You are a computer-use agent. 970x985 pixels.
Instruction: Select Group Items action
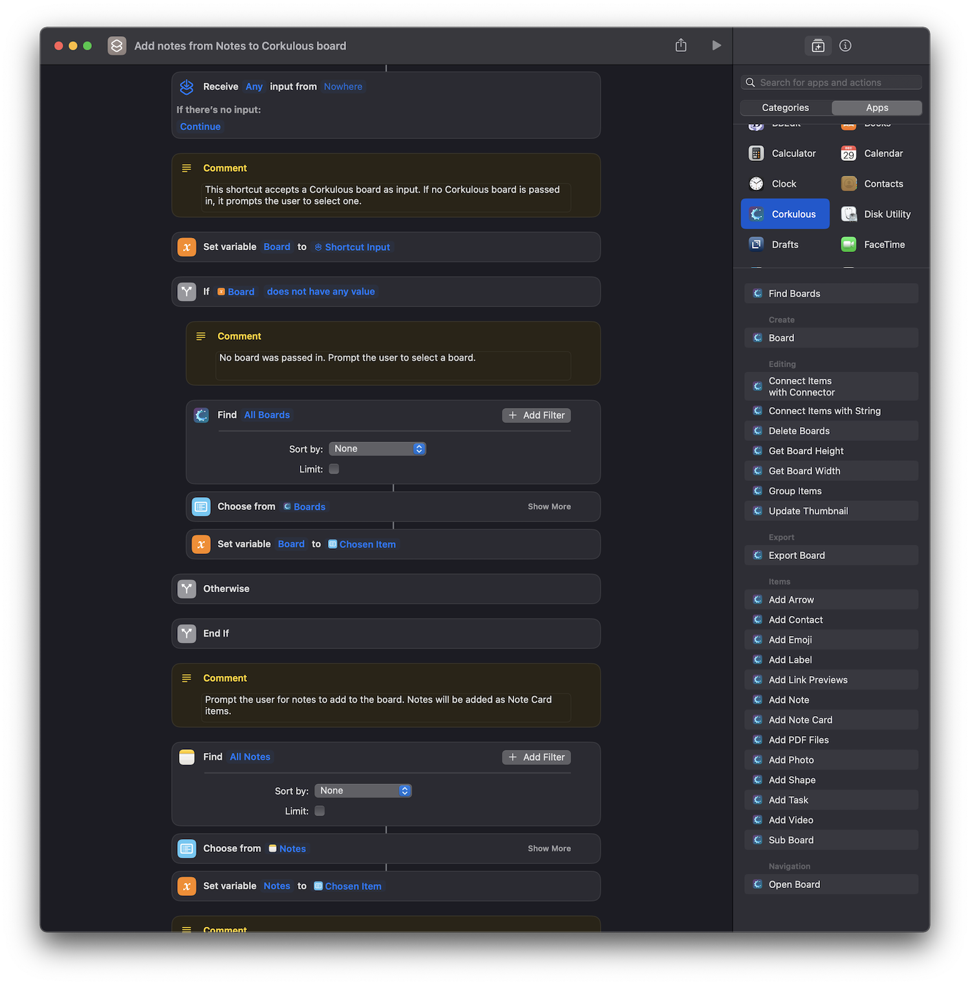pos(832,491)
